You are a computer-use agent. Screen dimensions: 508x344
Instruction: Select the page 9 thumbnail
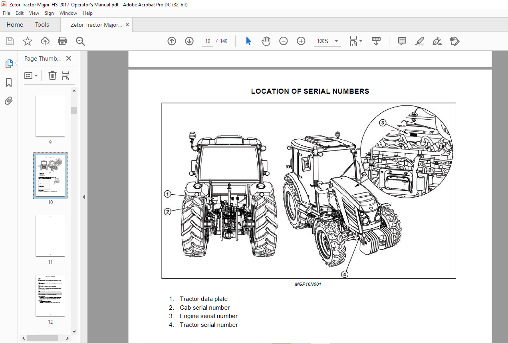coord(50,116)
